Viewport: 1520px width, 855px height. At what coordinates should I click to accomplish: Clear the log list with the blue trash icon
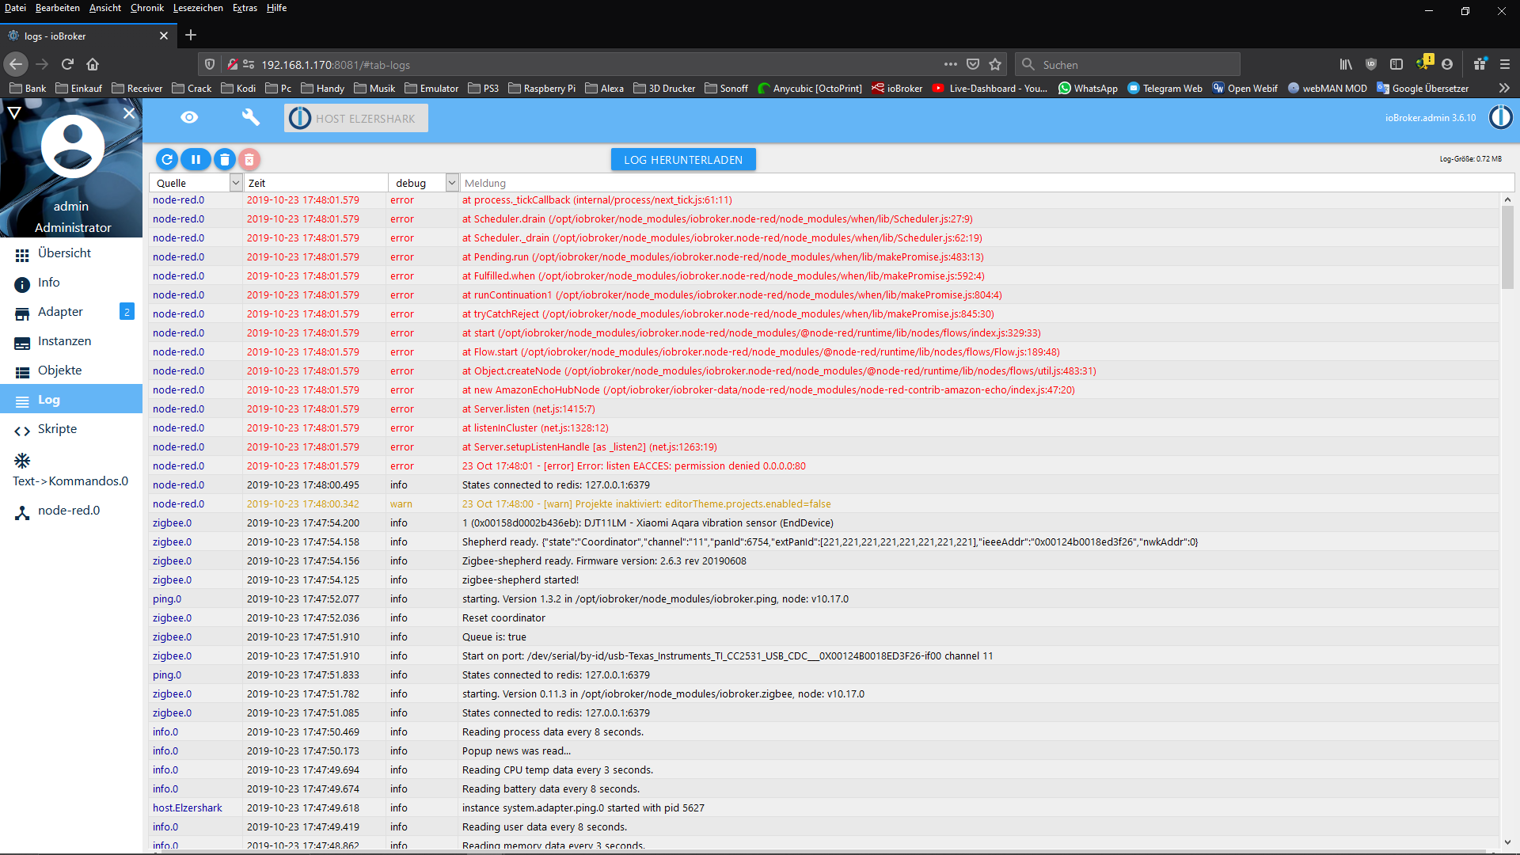tap(224, 159)
